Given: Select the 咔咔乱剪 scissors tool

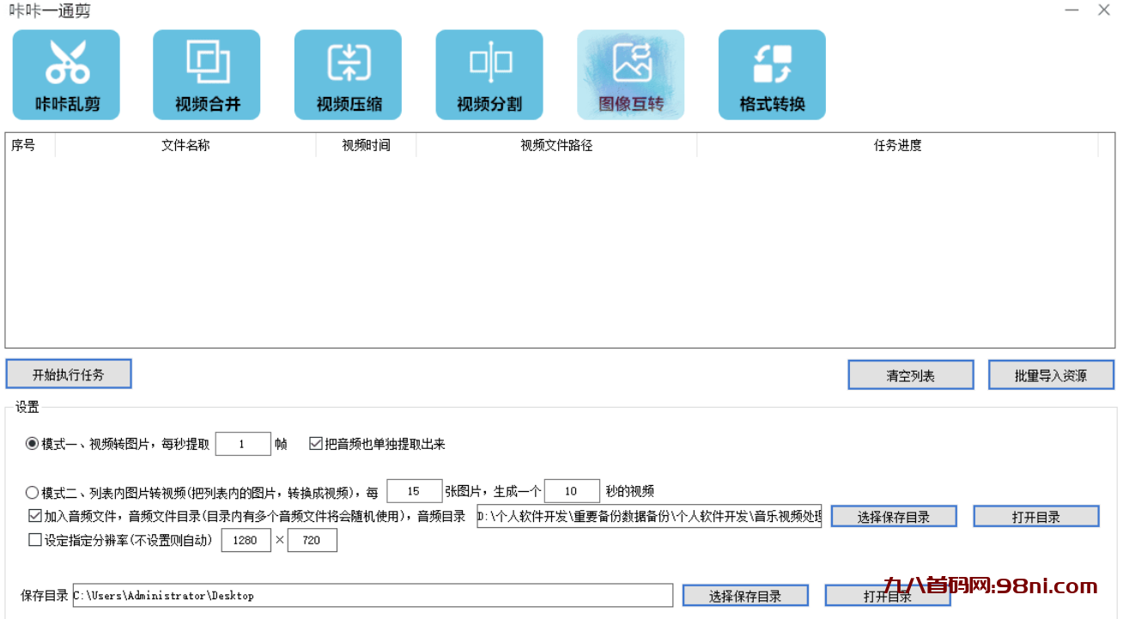Looking at the screenshot, I should coord(66,74).
